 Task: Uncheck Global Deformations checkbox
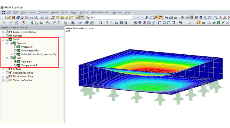7,32
